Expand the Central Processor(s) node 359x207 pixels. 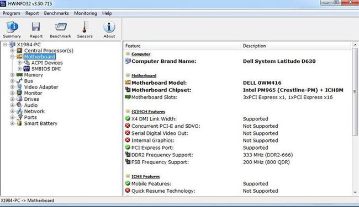tap(12, 51)
